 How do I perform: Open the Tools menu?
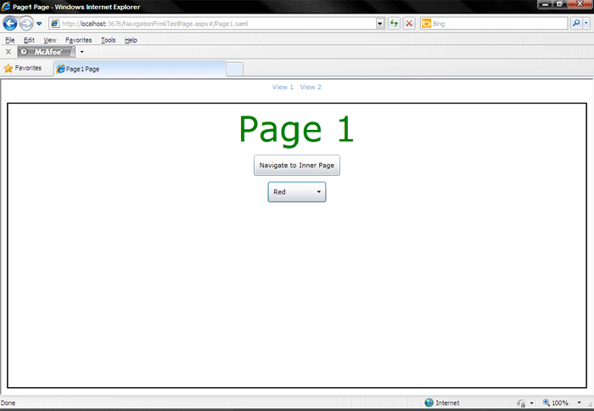(x=108, y=40)
